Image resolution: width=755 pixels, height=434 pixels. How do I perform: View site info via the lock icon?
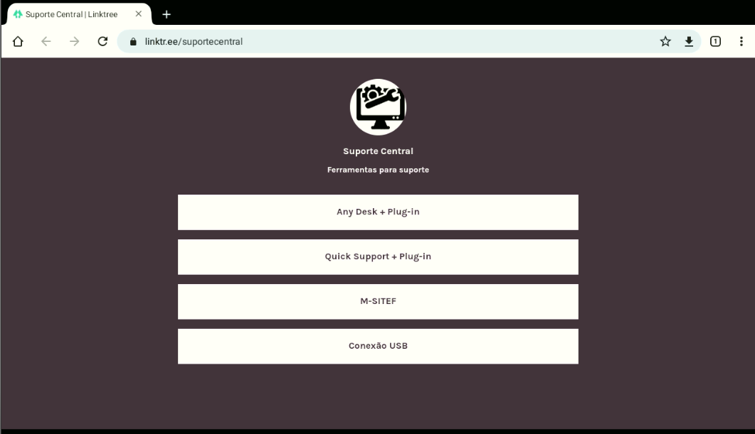click(133, 42)
